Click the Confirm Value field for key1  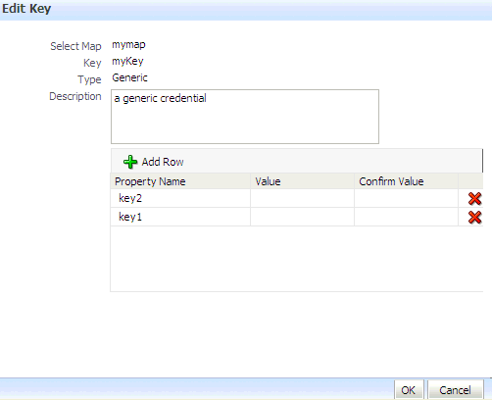point(406,217)
